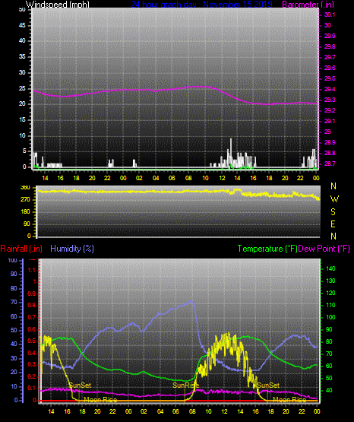Click the 1.1 value on rainfall axis
Viewport: 354px width, 422px height.
coord(32,270)
